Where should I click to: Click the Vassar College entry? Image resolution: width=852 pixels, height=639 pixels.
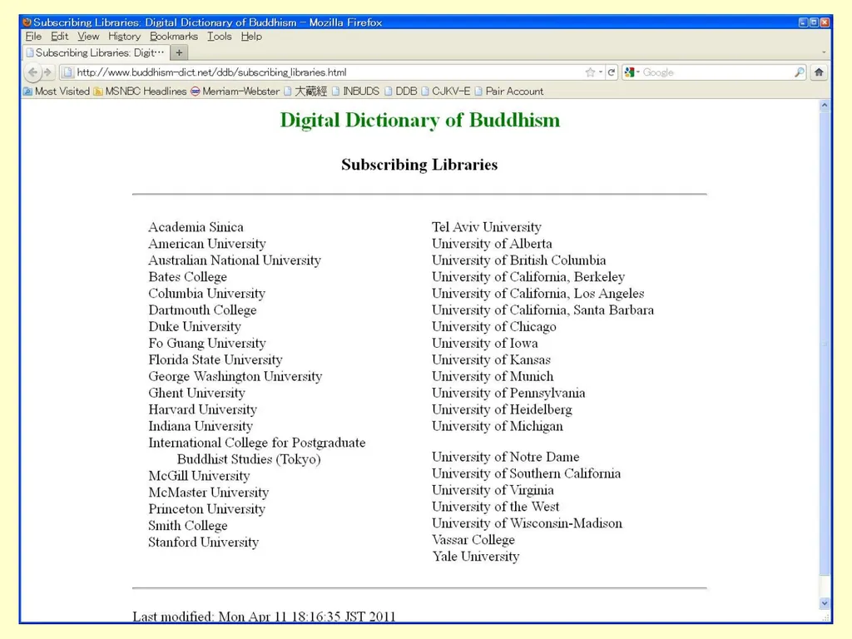tap(473, 540)
